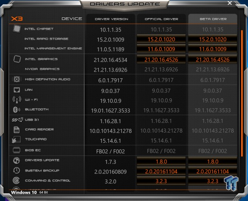
Task: Close the Drivers Update window
Action: click(230, 3)
